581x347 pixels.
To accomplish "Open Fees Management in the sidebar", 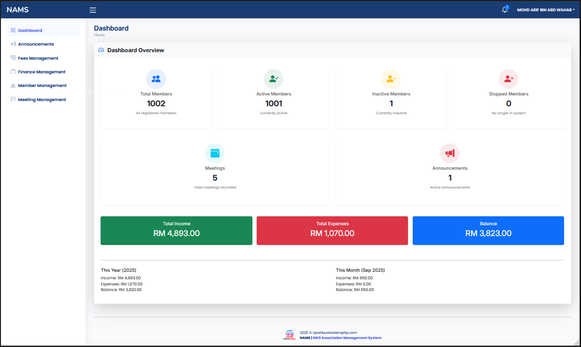I will [43, 58].
